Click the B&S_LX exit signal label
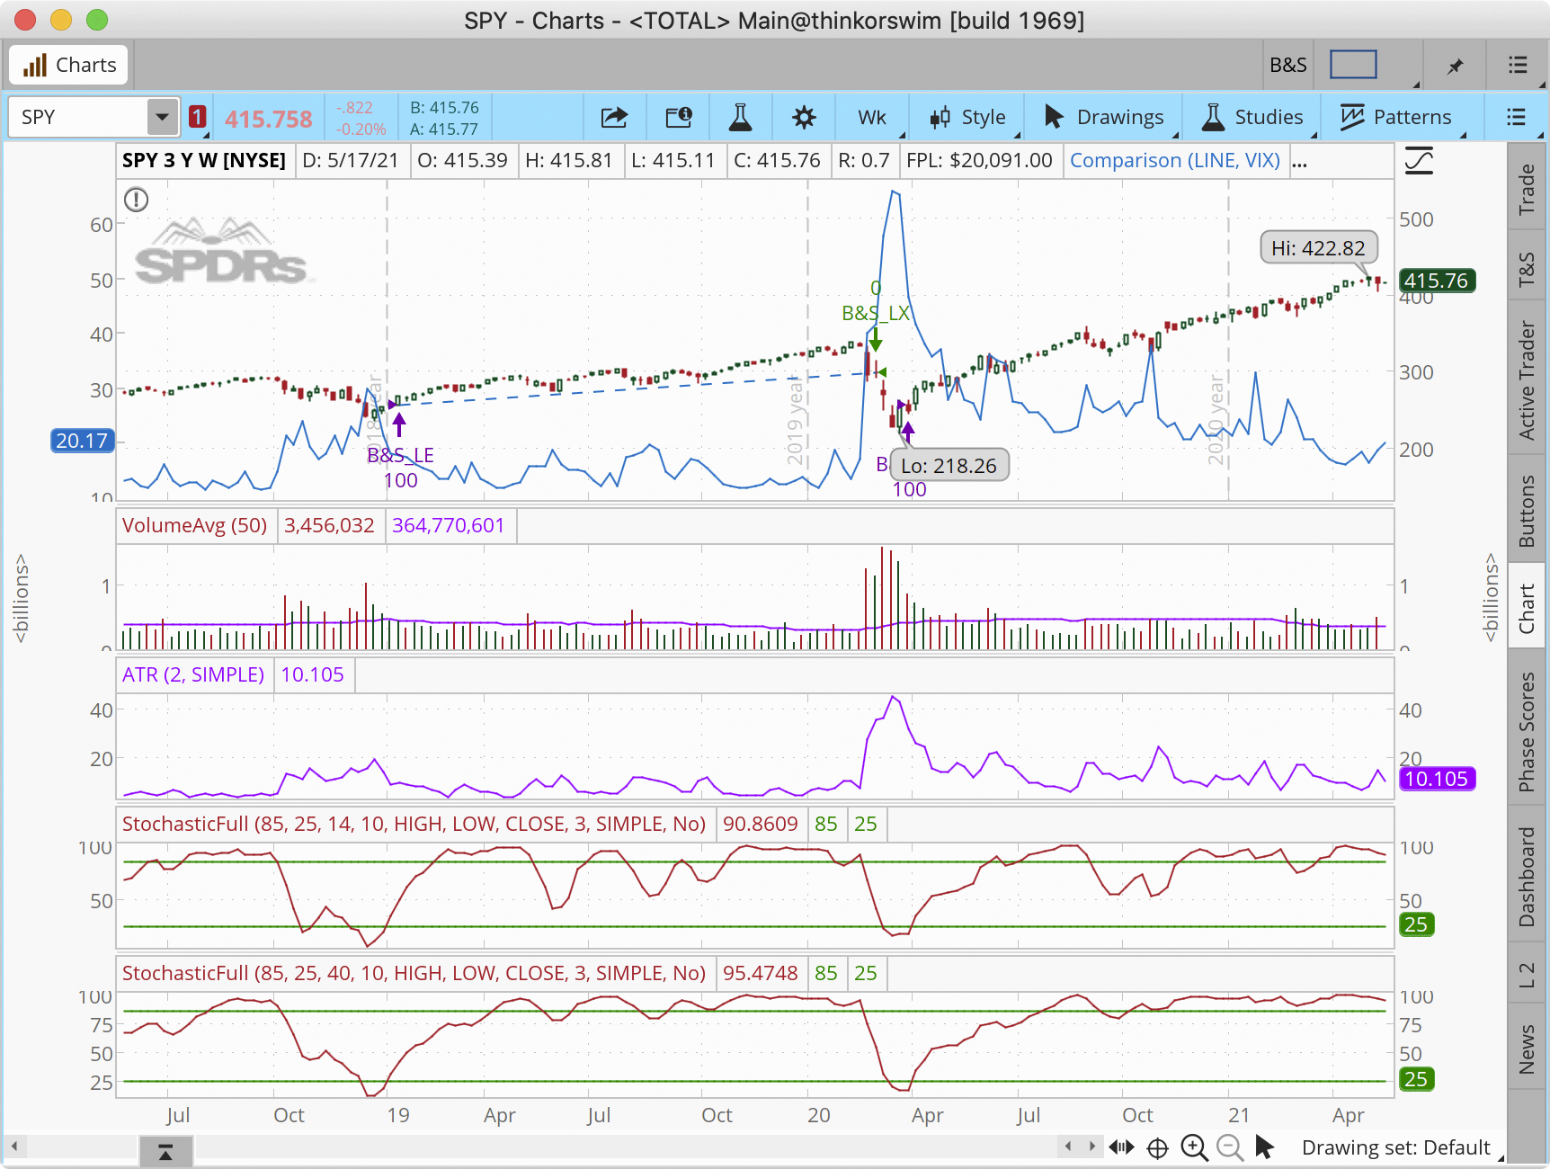The width and height of the screenshot is (1550, 1169). [876, 313]
